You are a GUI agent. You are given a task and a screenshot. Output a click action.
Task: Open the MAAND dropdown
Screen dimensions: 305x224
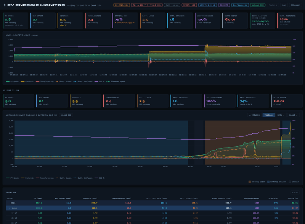pos(293,115)
